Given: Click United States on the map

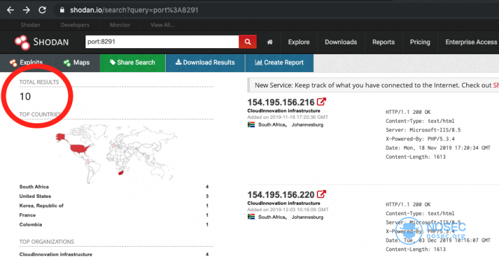Looking at the screenshot, I should click(x=80, y=149).
